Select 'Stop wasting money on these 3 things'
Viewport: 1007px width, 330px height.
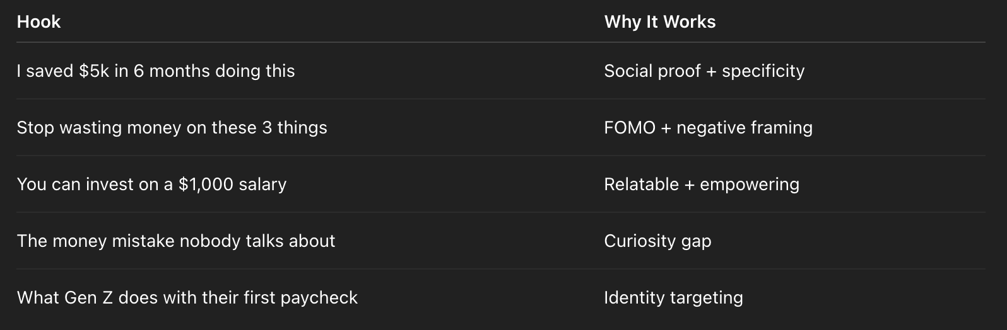[172, 128]
